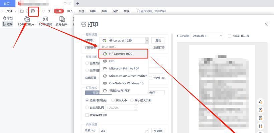The height and width of the screenshot is (133, 274).
Task: Open the quick-access toolbar customize dropdown
Action: tap(49, 11)
